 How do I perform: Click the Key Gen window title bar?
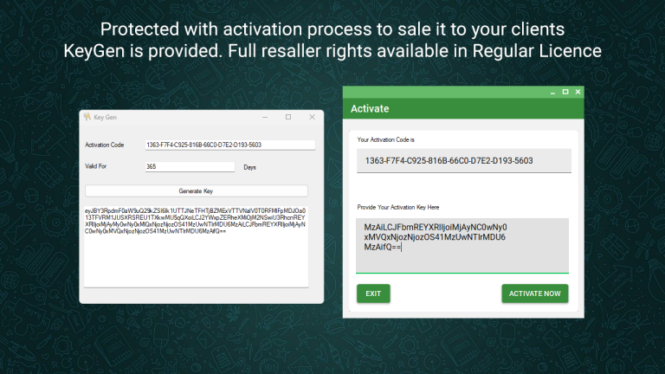point(173,117)
